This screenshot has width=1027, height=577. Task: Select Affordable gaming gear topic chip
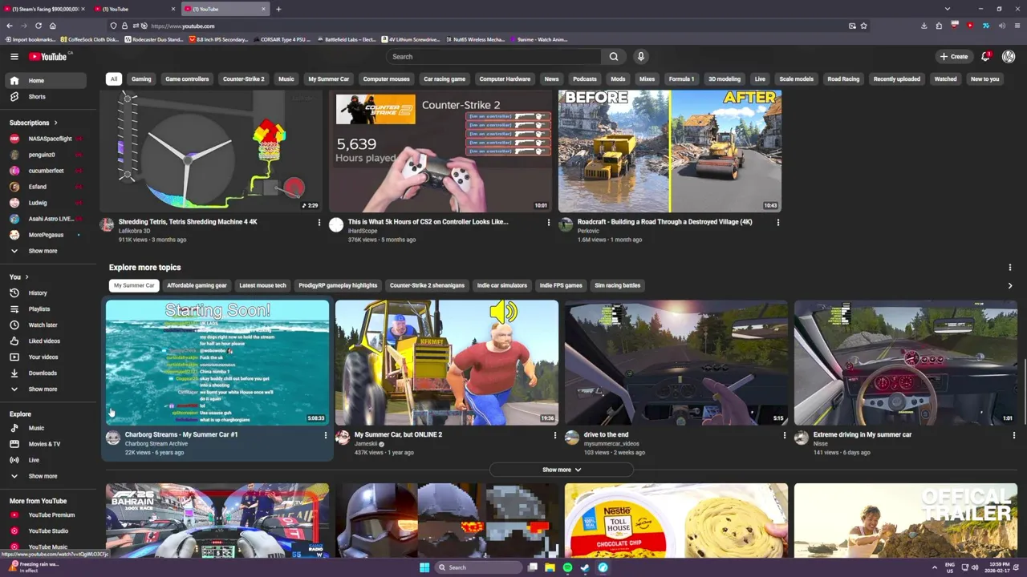[x=197, y=285]
